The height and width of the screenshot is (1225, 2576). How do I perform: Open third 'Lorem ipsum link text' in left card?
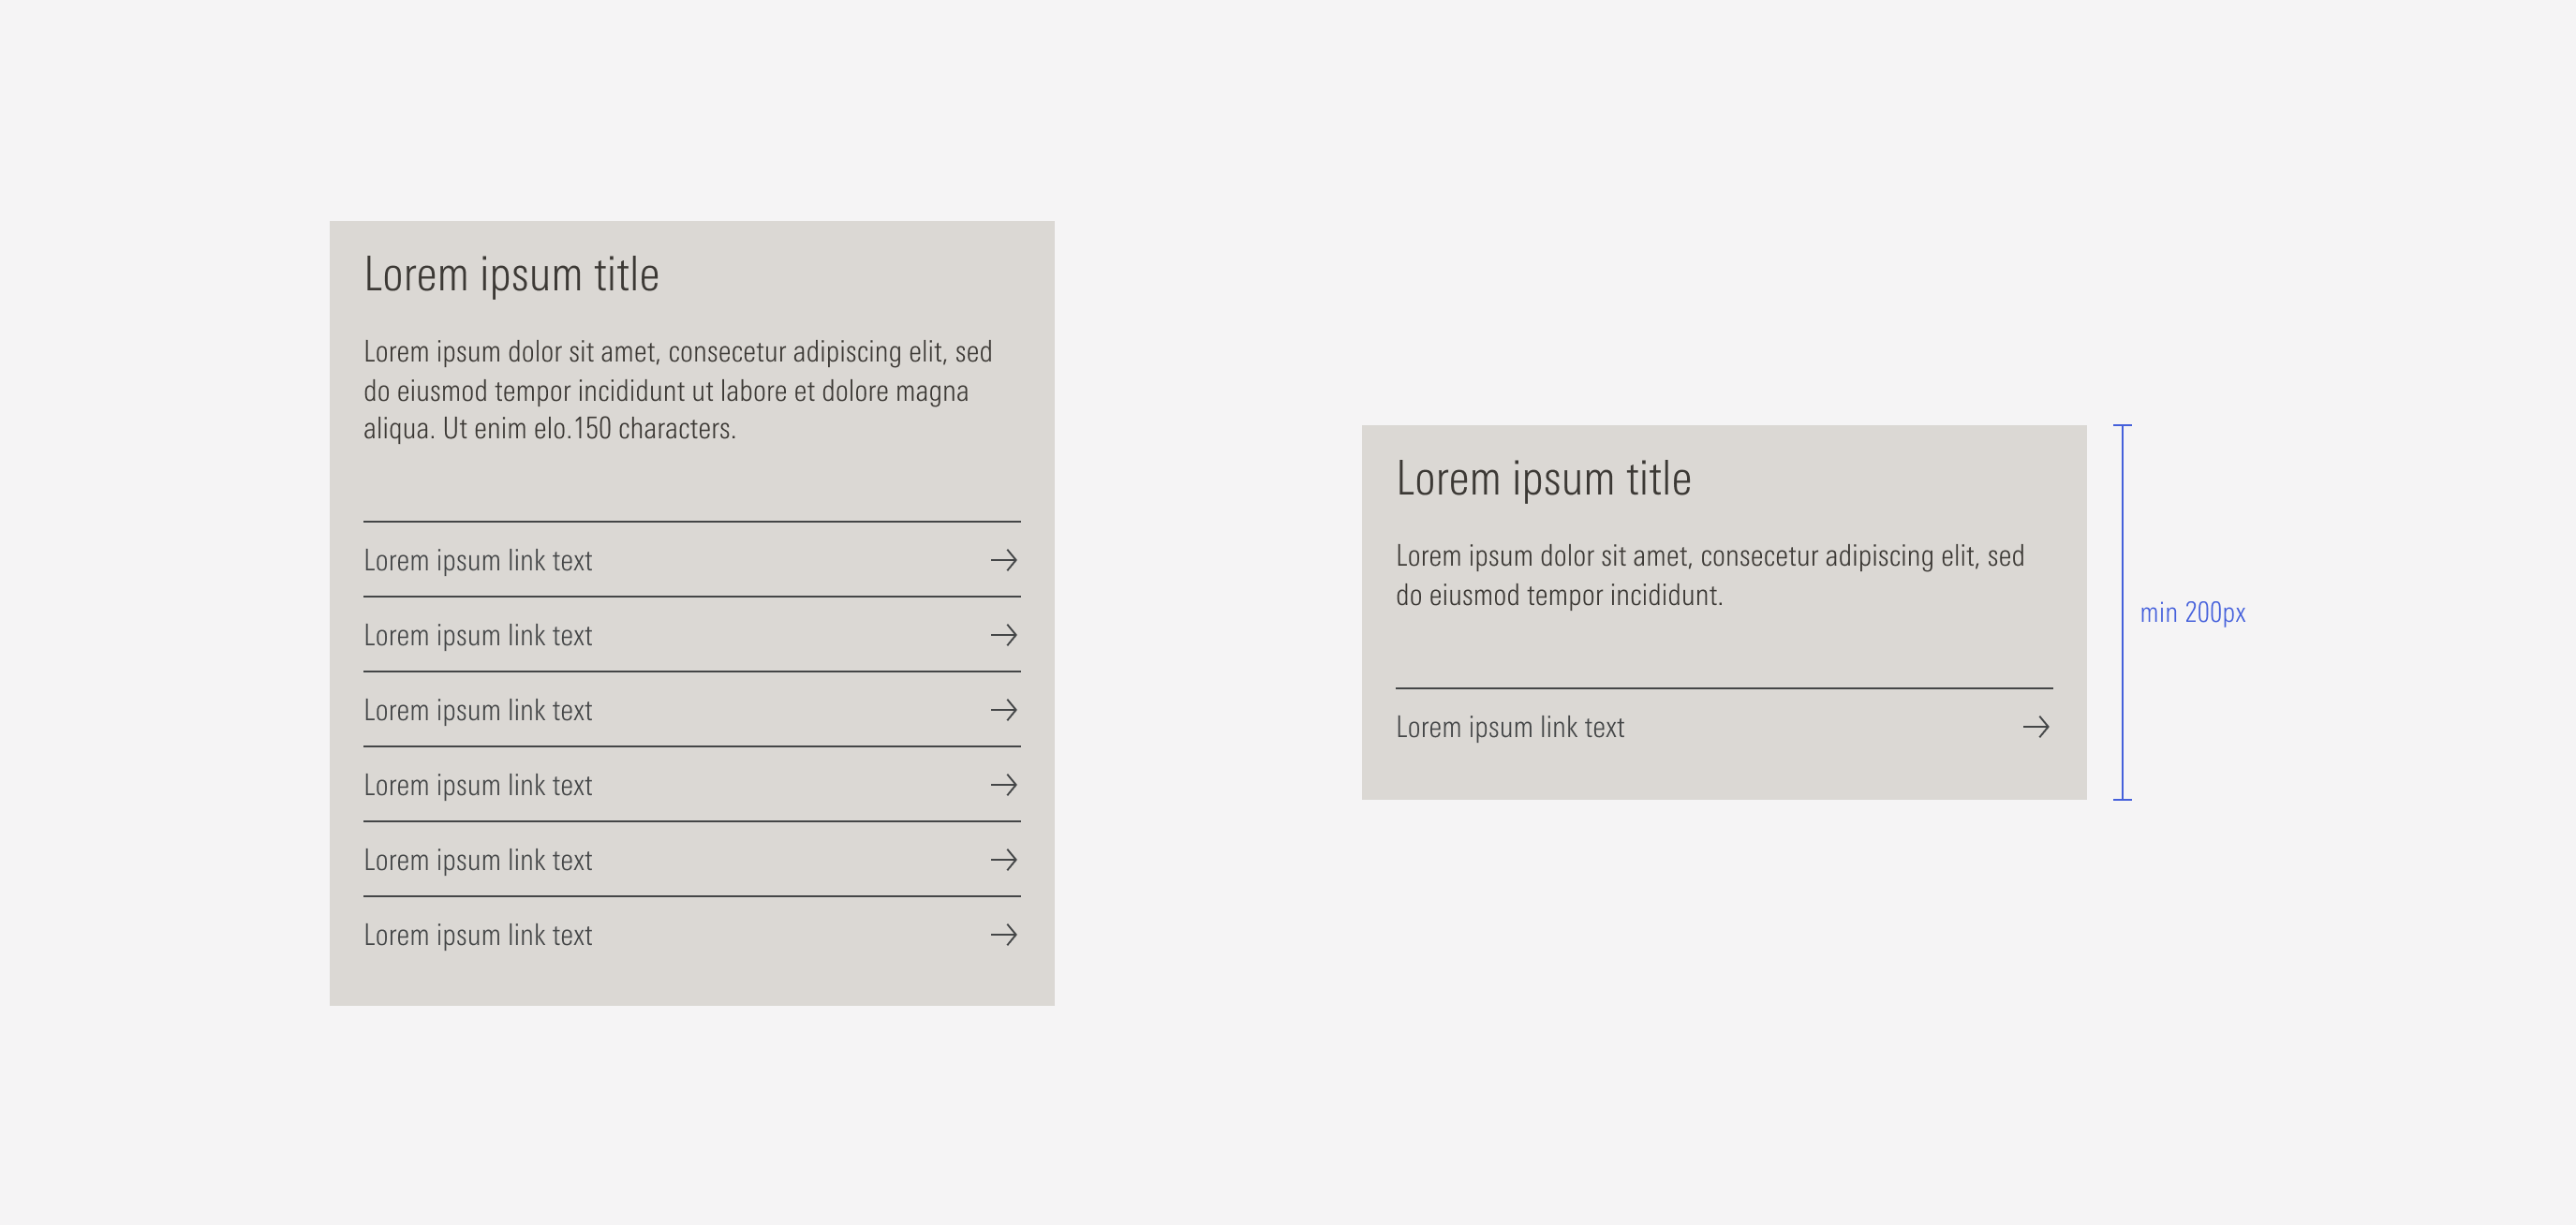pyautogui.click(x=478, y=711)
